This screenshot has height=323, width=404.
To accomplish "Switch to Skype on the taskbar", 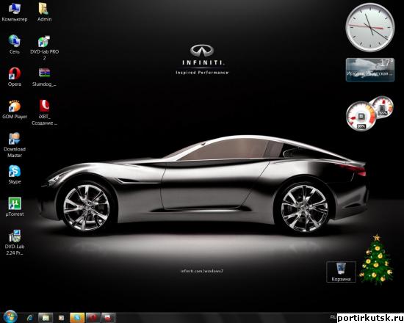I will point(77,318).
